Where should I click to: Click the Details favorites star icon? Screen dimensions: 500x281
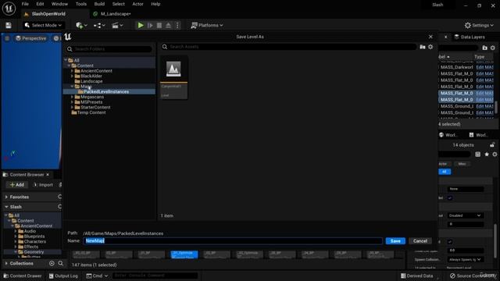coord(487,155)
